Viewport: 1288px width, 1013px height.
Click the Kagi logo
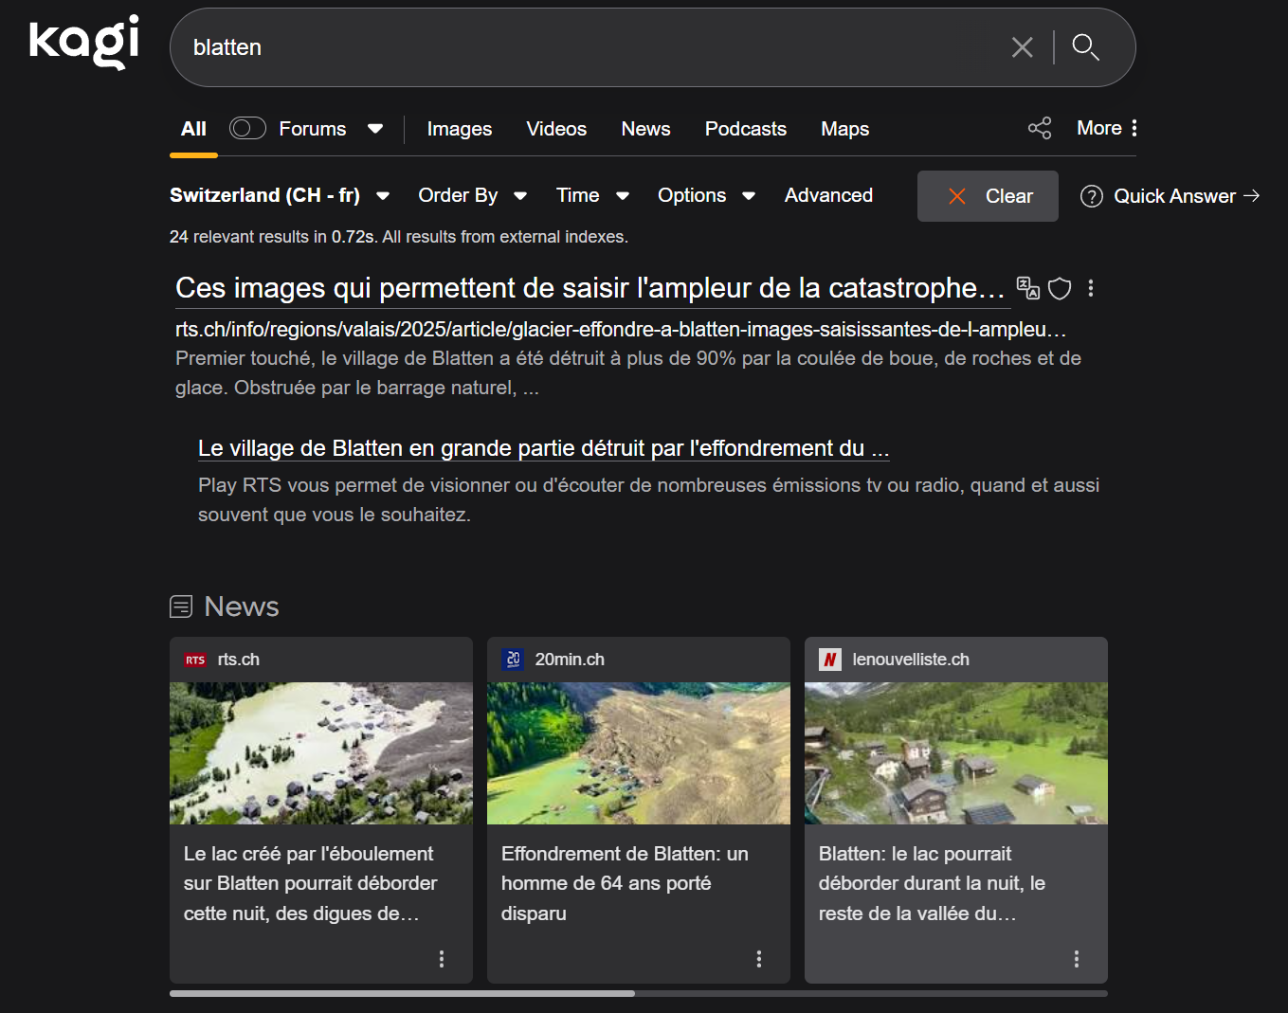click(84, 42)
